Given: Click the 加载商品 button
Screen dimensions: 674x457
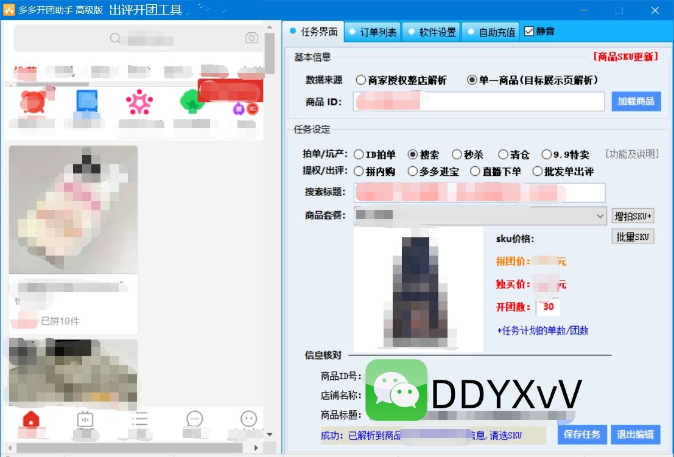Looking at the screenshot, I should click(x=636, y=102).
